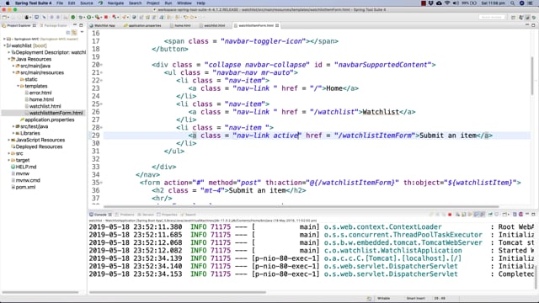Maximize the editor area

[533, 25]
